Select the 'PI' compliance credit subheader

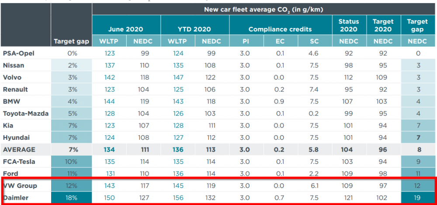(x=246, y=42)
